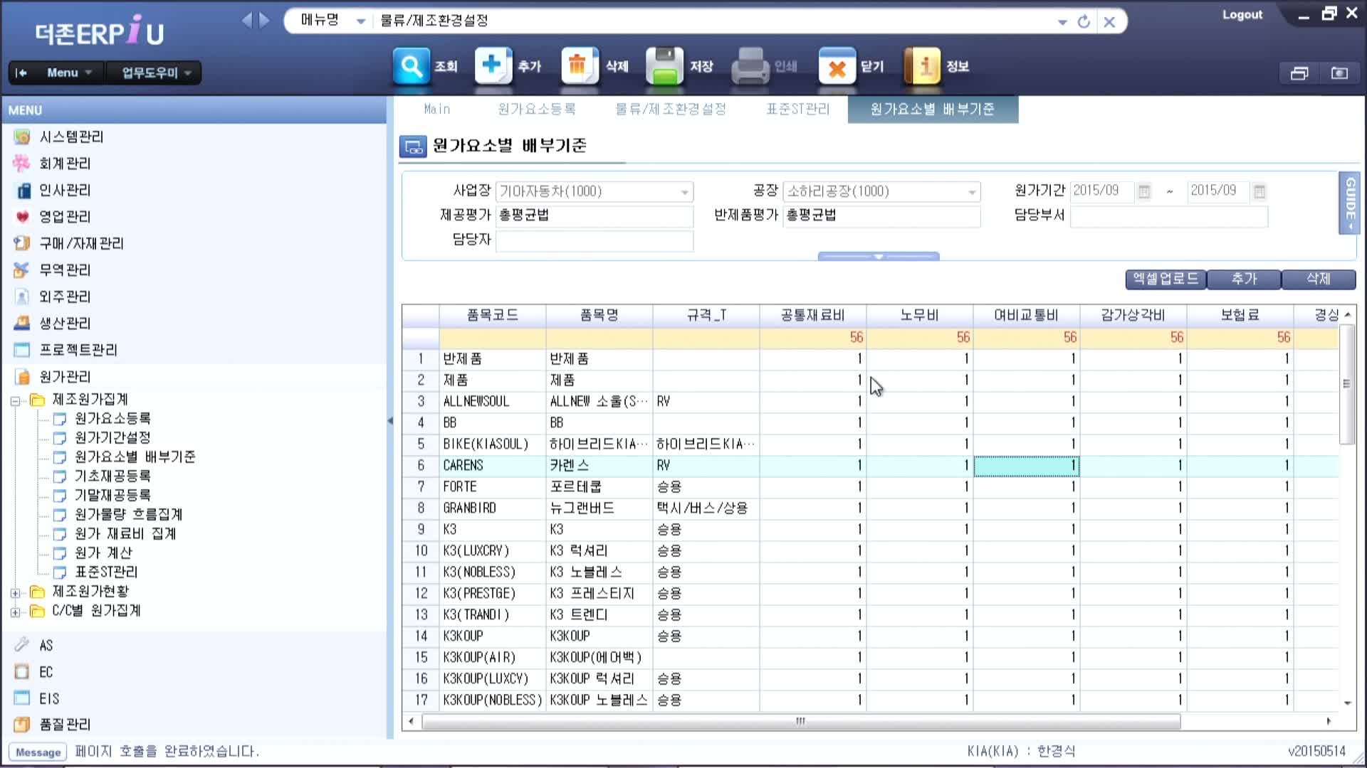Screen dimensions: 1367x768
Task: Click the window tile icon at top right
Action: point(1299,73)
